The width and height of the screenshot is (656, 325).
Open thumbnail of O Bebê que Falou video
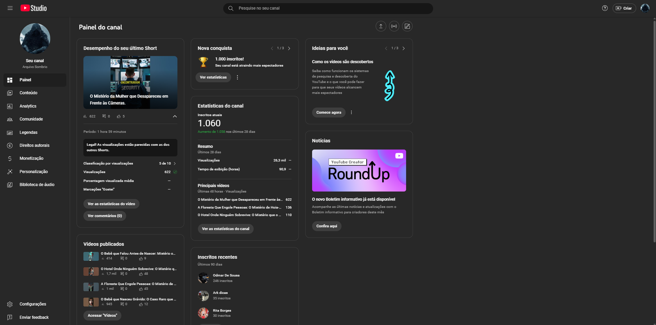(x=91, y=256)
